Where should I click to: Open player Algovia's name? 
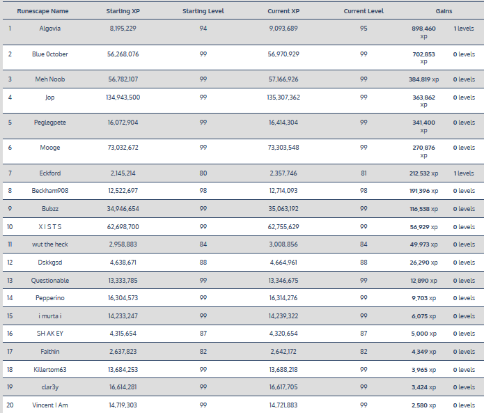(50, 29)
